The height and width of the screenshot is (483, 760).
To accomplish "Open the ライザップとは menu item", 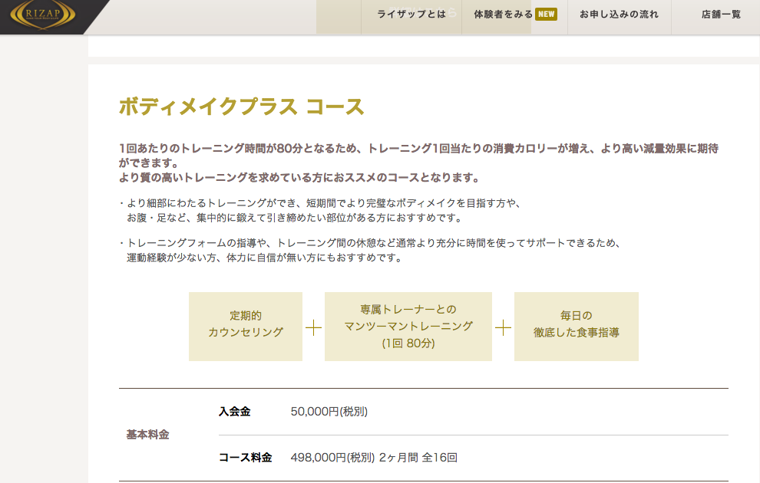I will tap(411, 15).
